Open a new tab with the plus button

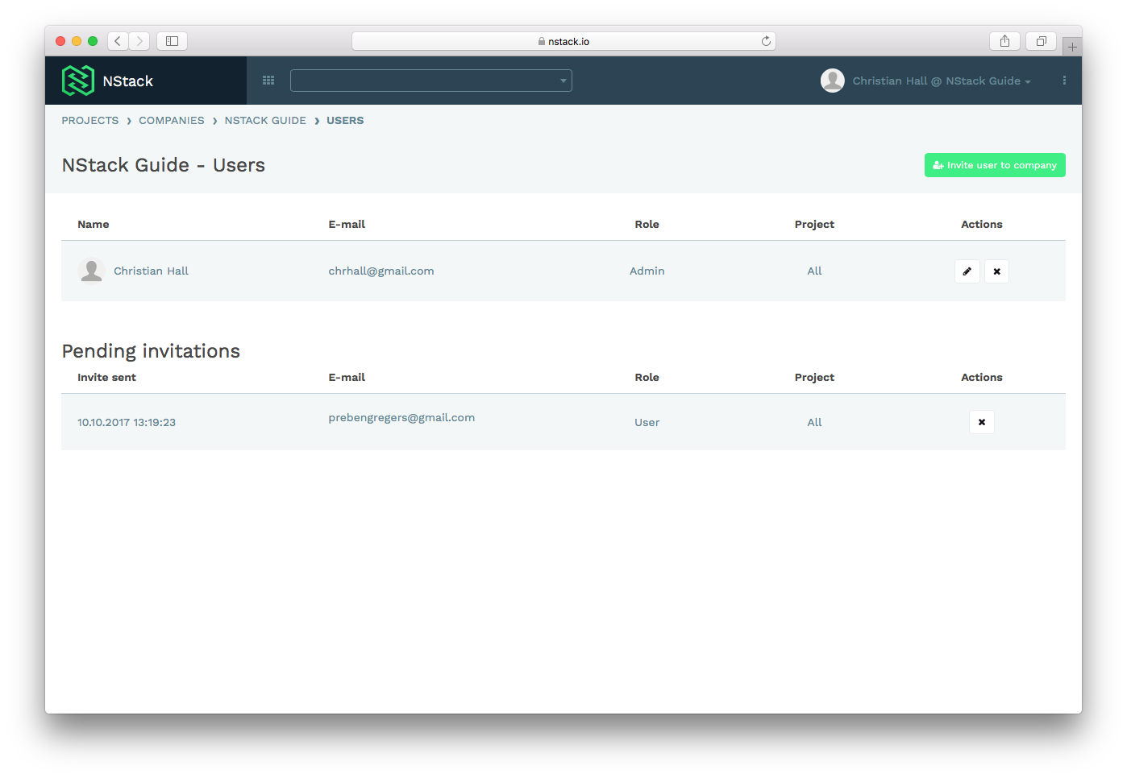1072,47
